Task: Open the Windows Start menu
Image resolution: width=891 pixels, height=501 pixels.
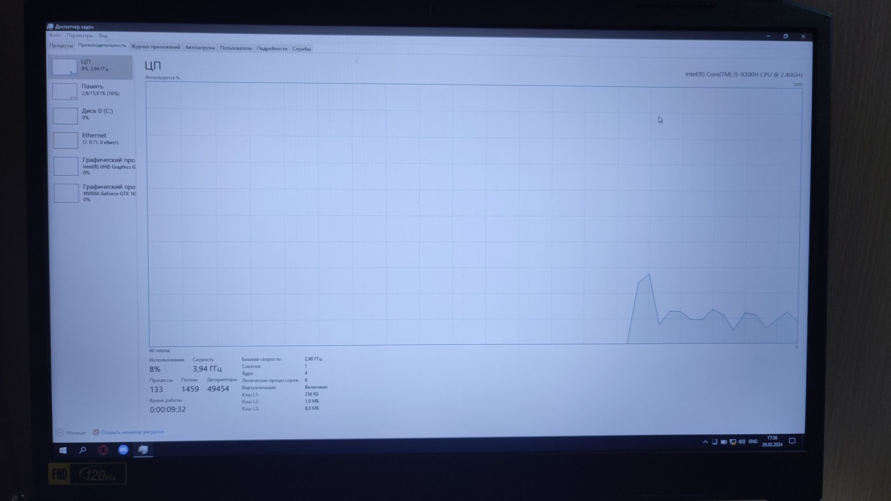Action: [63, 450]
